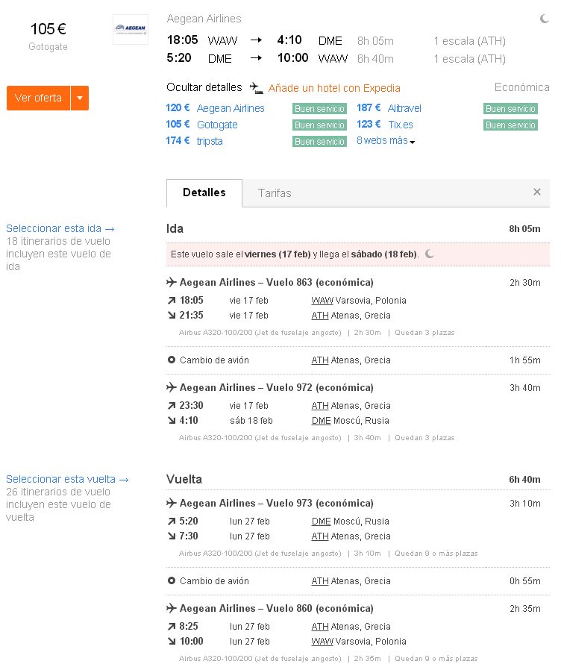Click the moon icon in the overnight notice
Viewport: 561px width, 667px height.
tap(430, 254)
